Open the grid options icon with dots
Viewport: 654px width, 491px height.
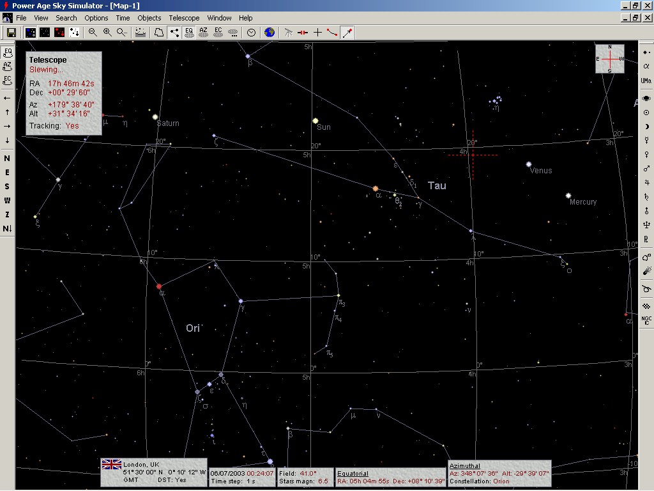tap(233, 33)
